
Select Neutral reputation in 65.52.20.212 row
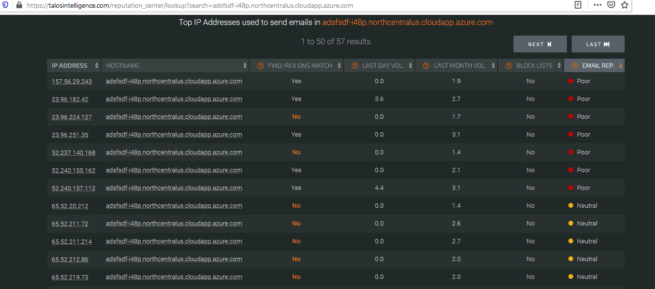coord(587,206)
